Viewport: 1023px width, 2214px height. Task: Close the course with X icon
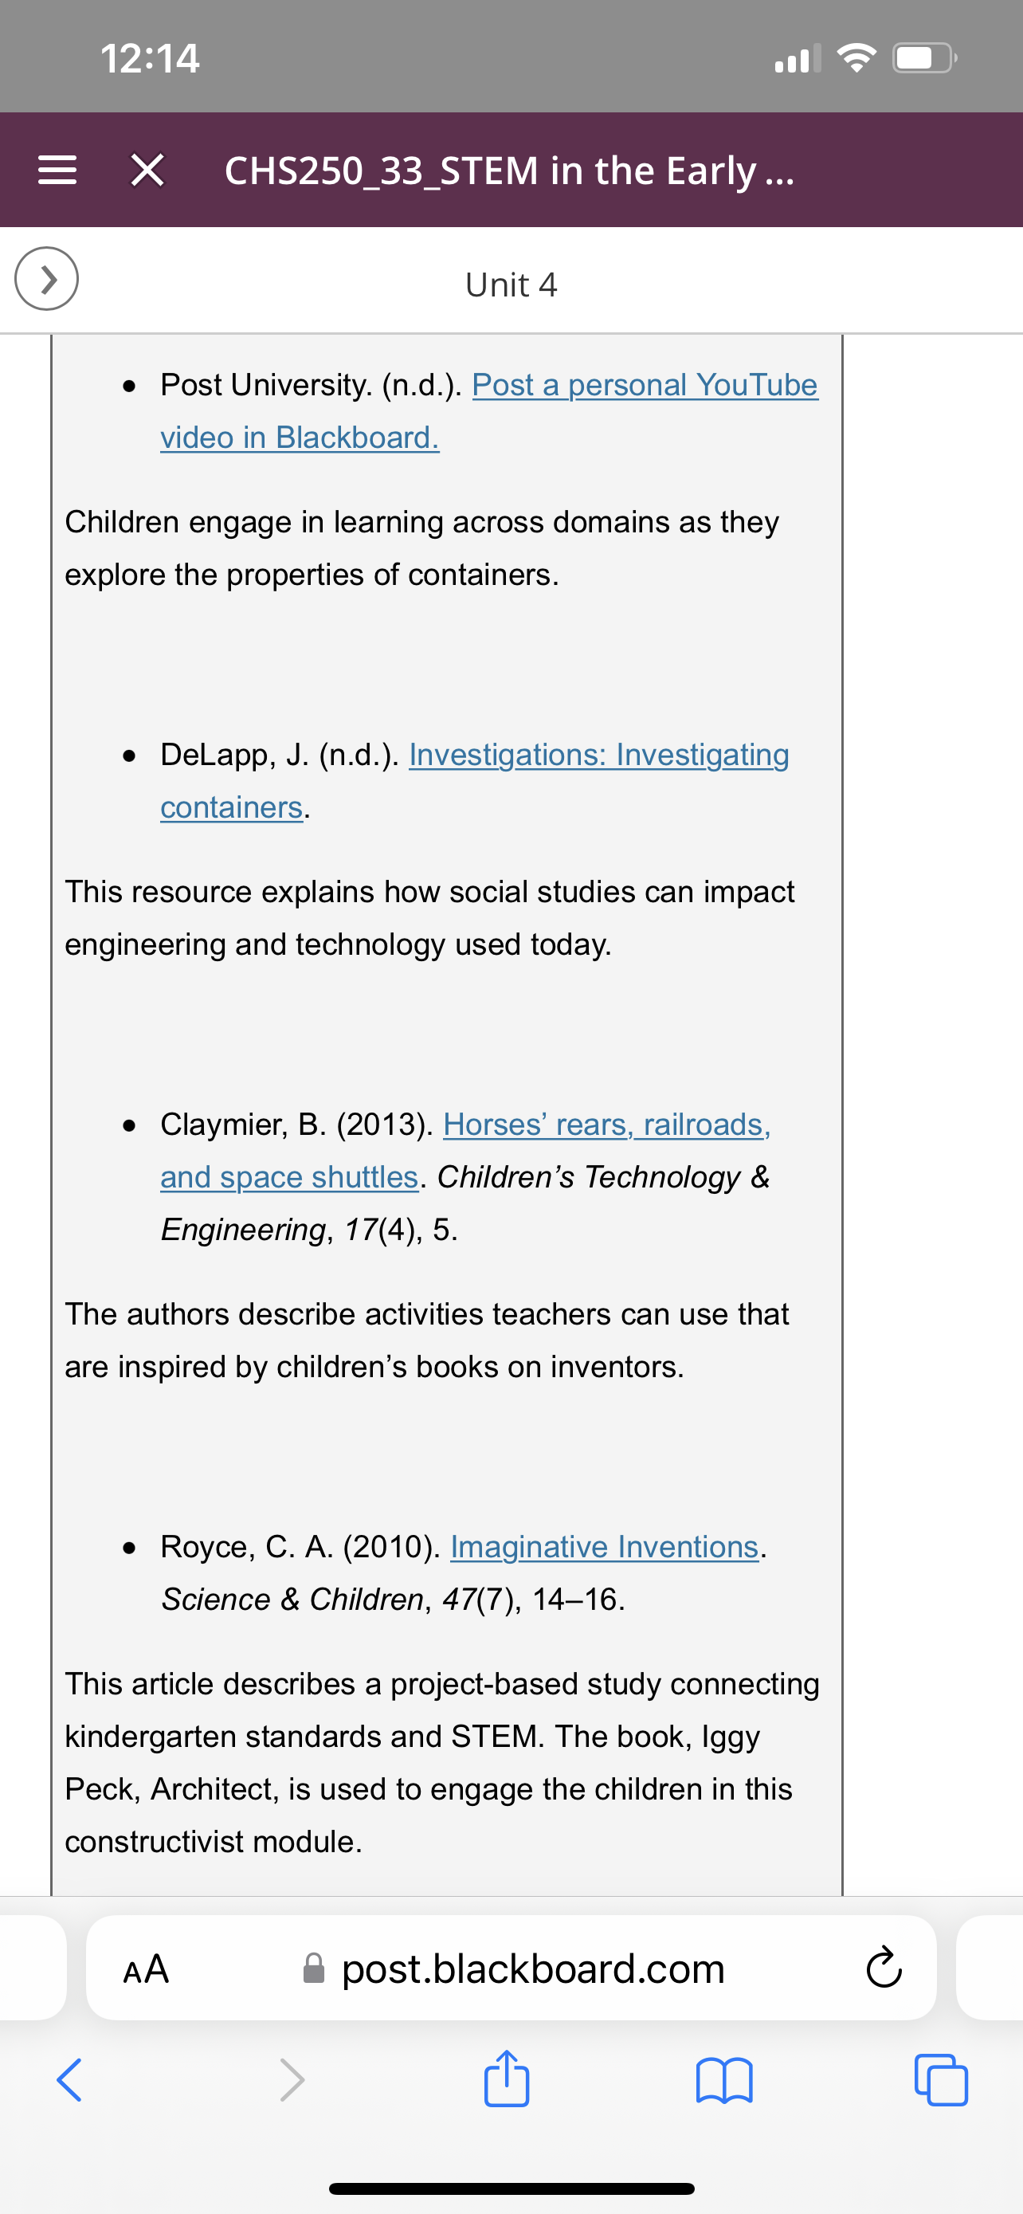point(147,171)
